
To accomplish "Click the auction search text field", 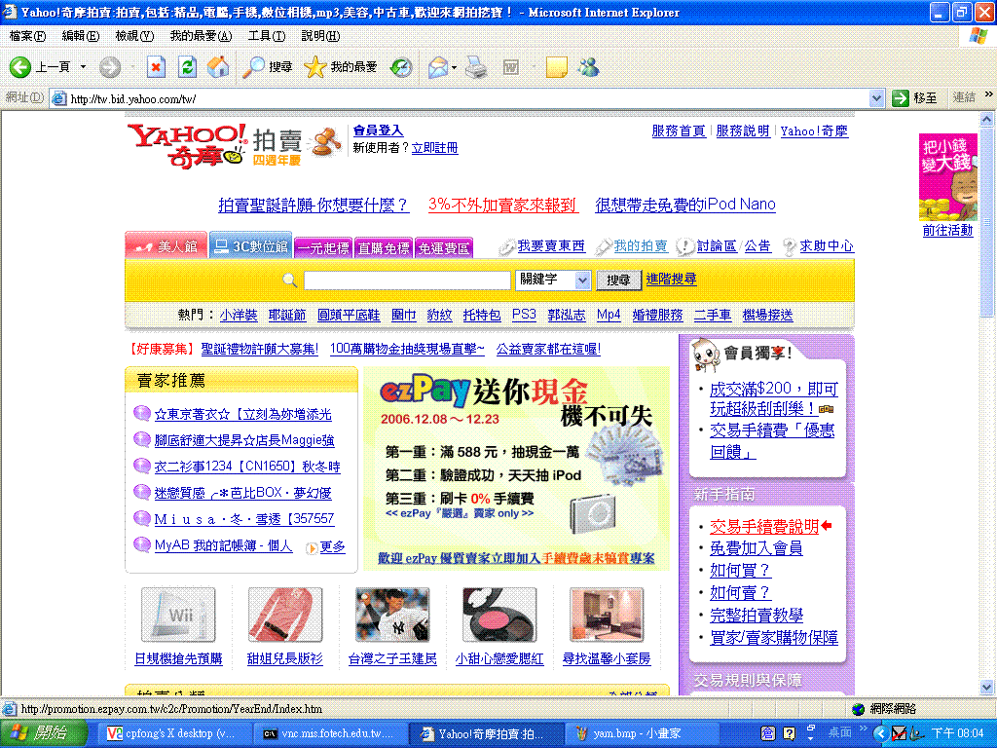I will [406, 280].
